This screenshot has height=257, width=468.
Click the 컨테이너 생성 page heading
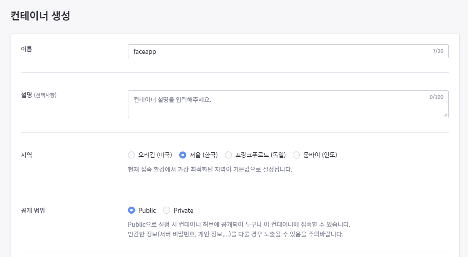coord(40,15)
